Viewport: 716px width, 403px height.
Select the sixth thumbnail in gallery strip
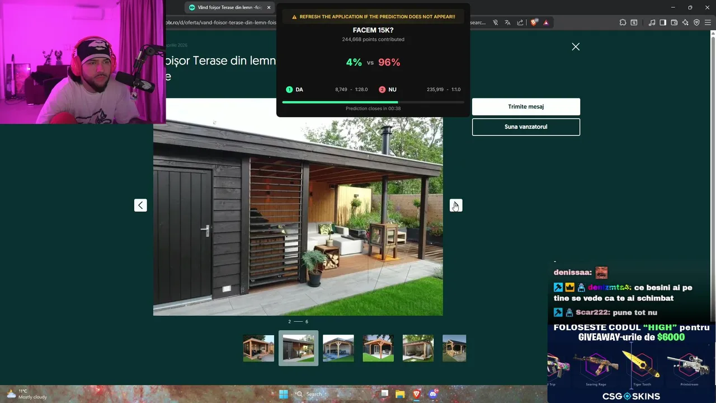click(454, 348)
